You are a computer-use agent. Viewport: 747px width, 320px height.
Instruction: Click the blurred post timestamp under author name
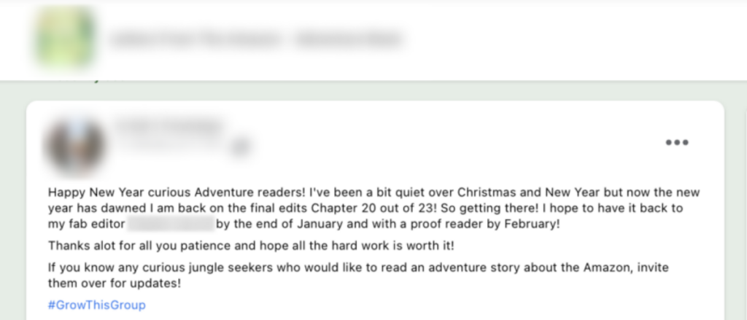[x=169, y=146]
